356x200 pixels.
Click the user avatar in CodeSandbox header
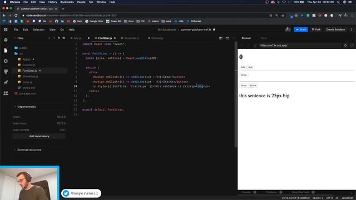288,29
